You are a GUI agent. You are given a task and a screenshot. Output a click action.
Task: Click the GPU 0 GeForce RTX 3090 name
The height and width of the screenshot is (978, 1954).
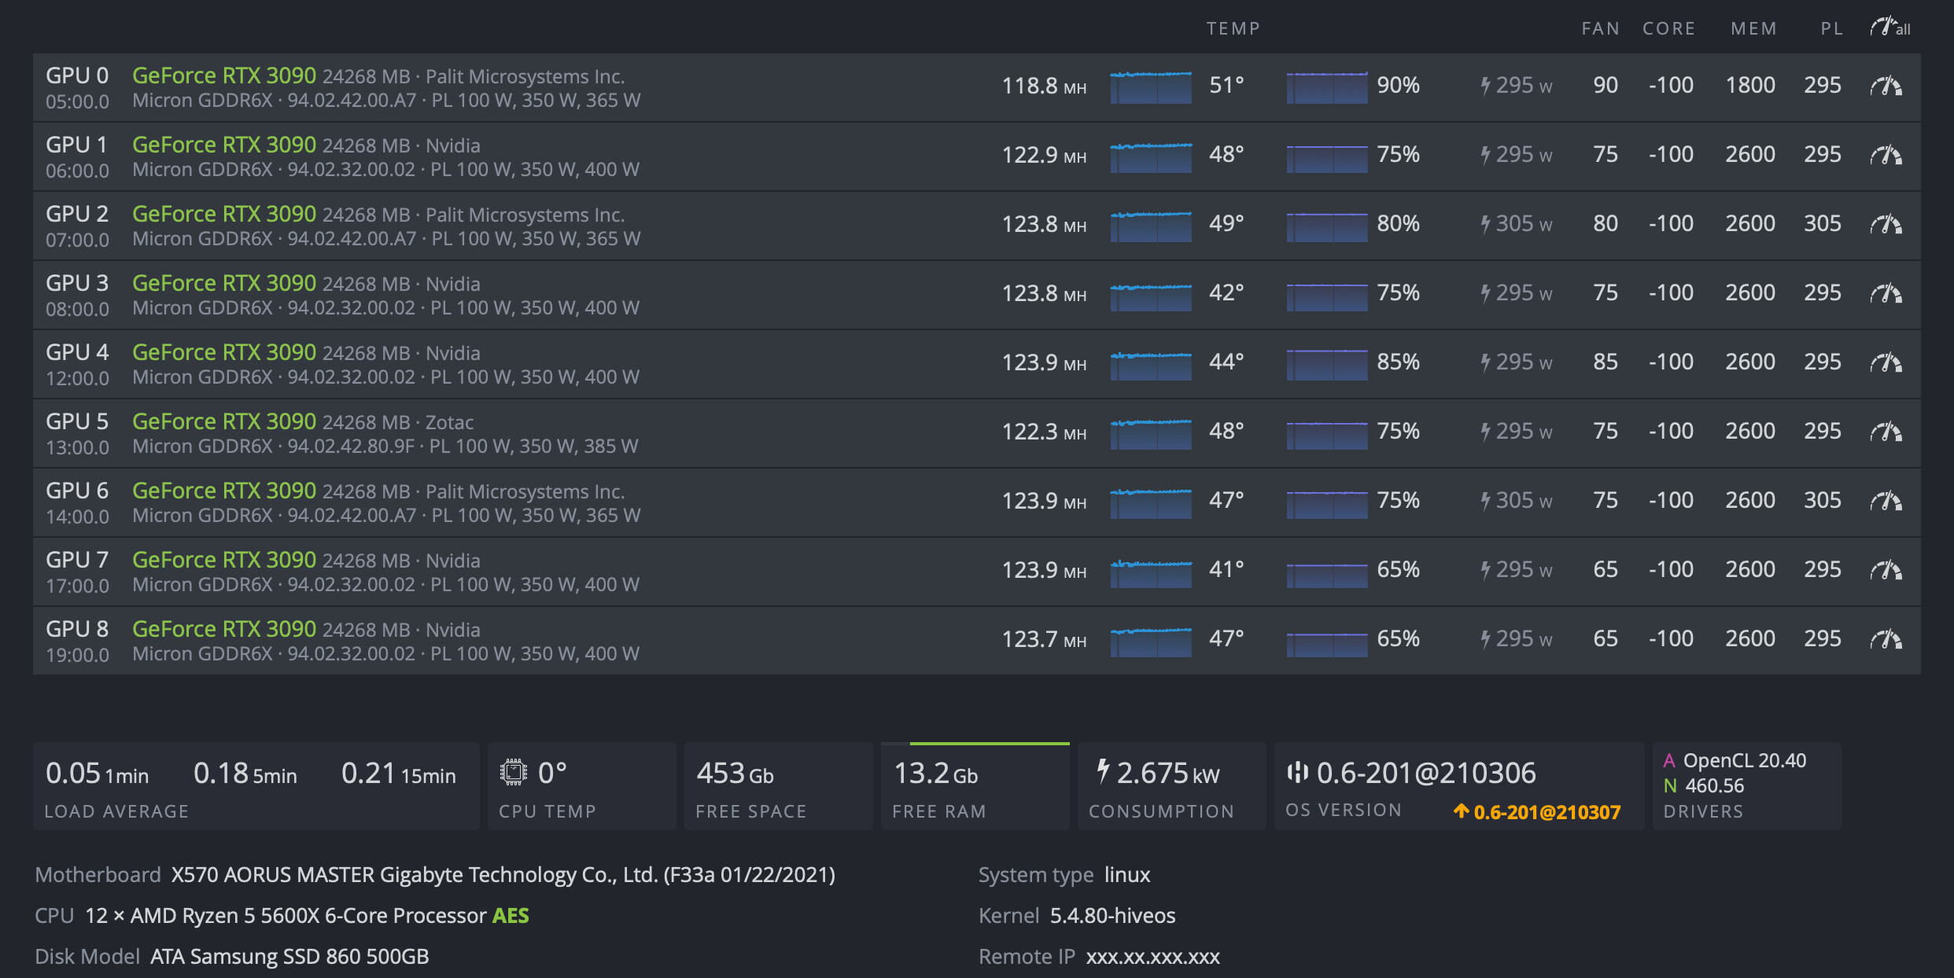224,75
